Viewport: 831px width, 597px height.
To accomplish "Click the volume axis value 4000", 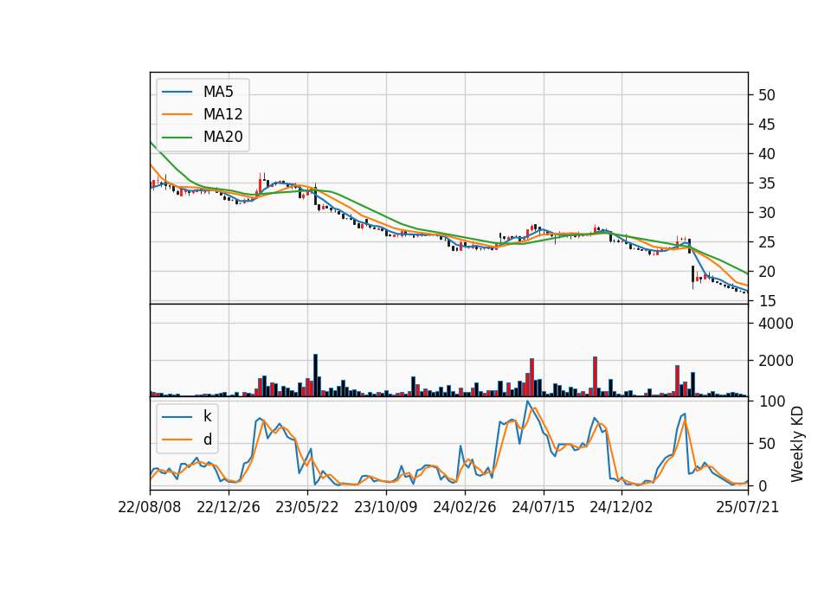I will click(x=776, y=324).
